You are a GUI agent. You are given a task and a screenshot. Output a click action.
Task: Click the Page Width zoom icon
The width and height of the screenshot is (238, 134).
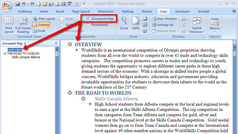(x=145, y=31)
